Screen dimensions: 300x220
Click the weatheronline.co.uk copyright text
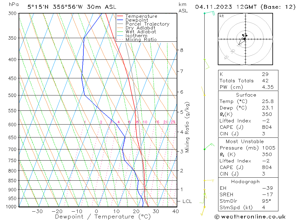(x=250, y=217)
